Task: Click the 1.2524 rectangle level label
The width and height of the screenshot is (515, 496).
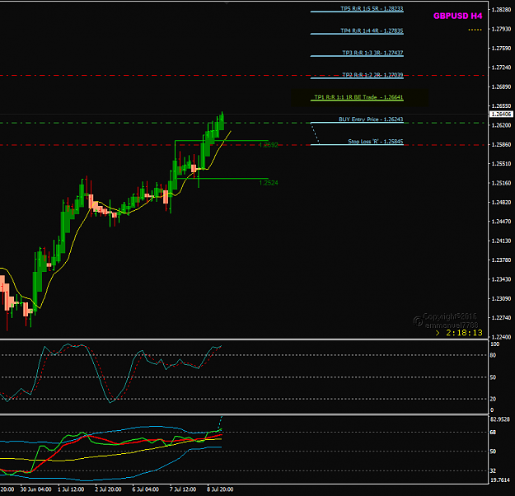Action: coord(269,183)
